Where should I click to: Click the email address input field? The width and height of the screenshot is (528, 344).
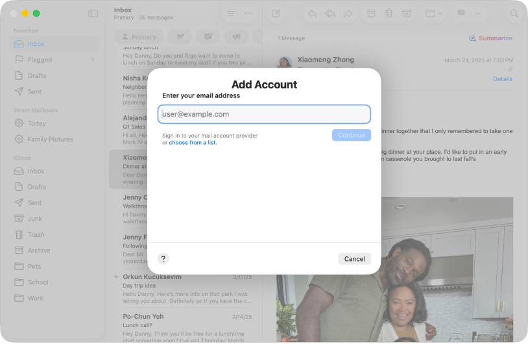click(264, 114)
